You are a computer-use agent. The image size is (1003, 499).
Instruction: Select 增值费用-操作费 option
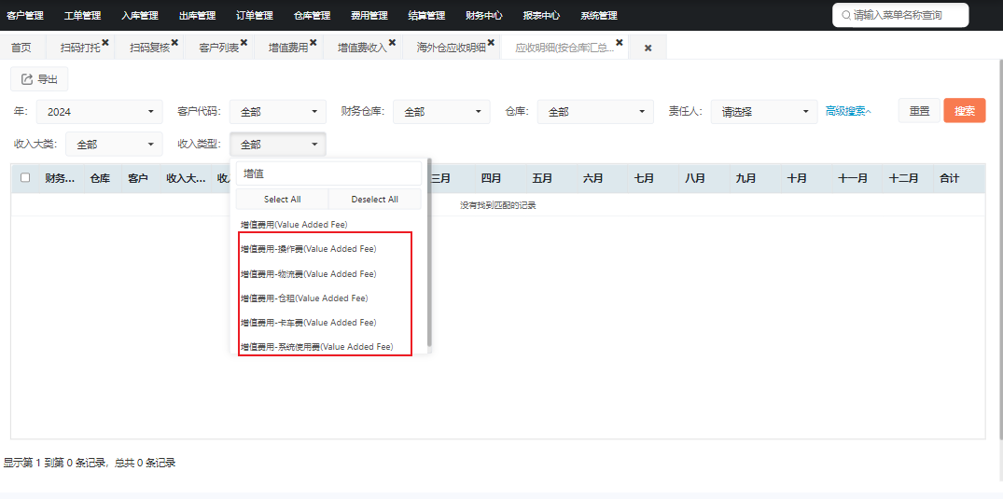(x=308, y=249)
